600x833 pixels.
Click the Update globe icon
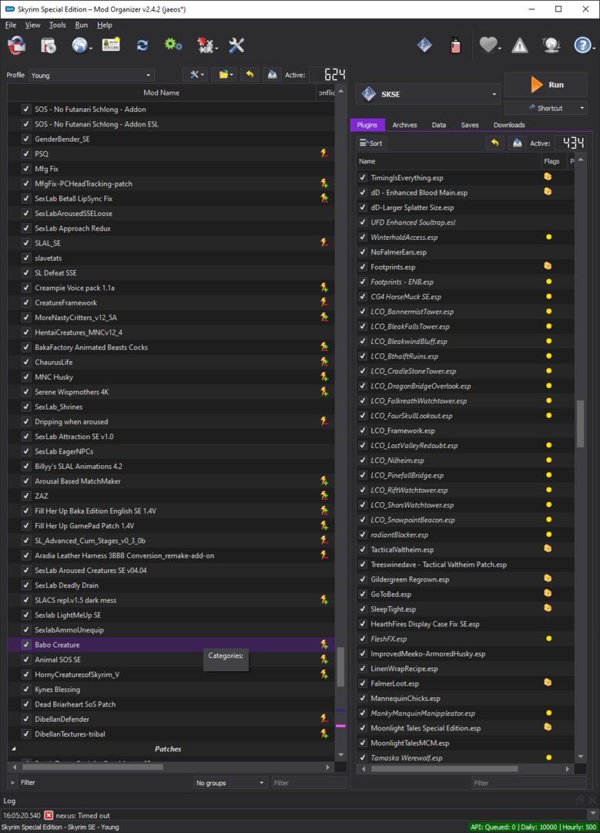(551, 46)
